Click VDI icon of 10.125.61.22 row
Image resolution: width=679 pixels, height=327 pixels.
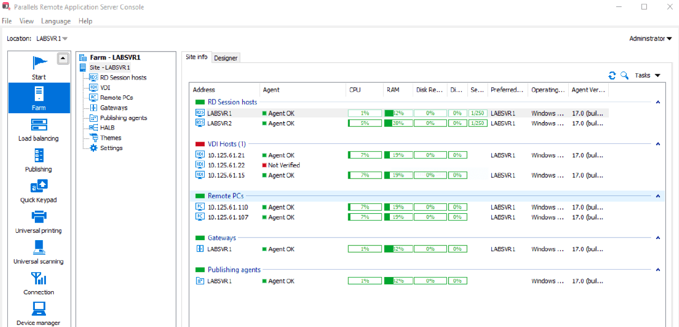[200, 165]
